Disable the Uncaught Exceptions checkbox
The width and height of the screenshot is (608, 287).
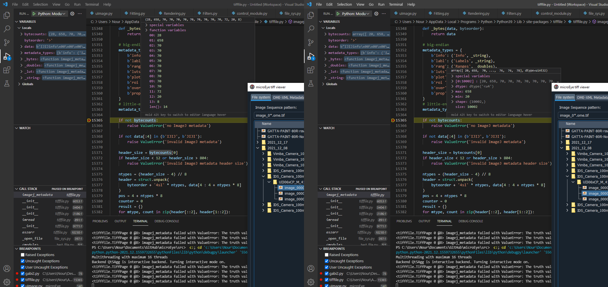[22, 261]
